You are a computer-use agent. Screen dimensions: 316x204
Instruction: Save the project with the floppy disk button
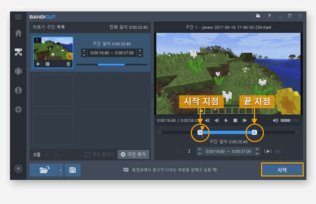click(x=72, y=170)
